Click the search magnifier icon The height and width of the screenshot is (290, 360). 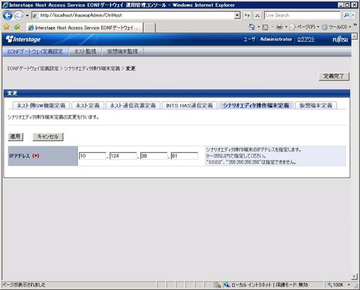(x=346, y=15)
